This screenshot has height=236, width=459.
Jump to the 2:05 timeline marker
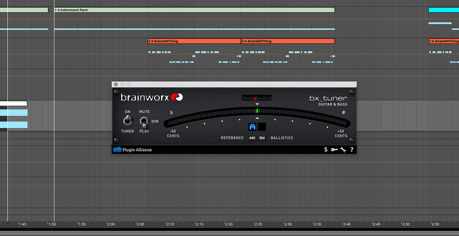[x=140, y=224]
